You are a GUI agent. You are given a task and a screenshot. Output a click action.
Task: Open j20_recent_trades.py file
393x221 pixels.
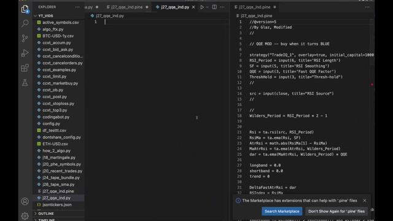coord(63,171)
